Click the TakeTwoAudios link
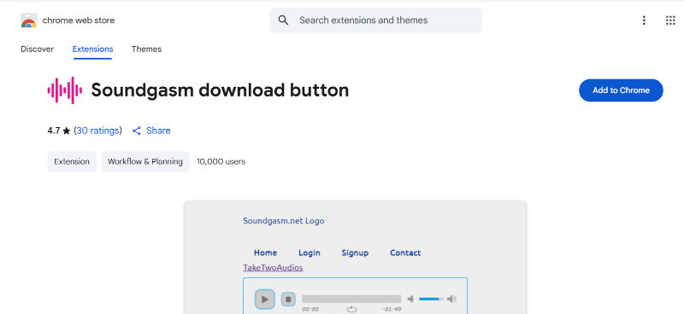The height and width of the screenshot is (314, 684). [x=273, y=267]
